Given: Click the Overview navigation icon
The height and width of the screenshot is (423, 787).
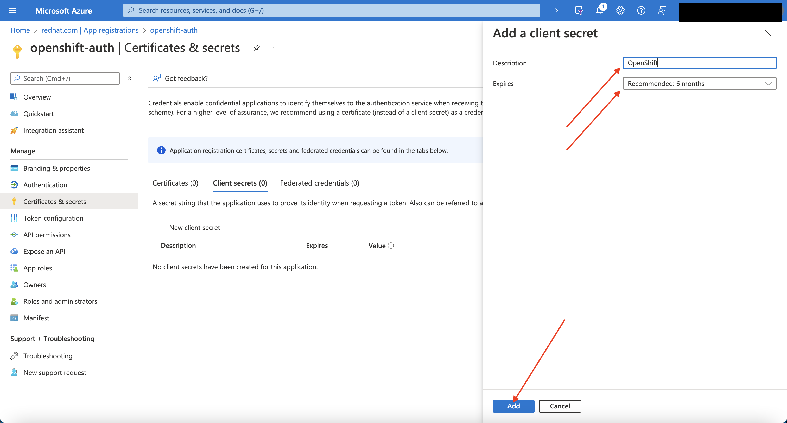Looking at the screenshot, I should (x=15, y=96).
